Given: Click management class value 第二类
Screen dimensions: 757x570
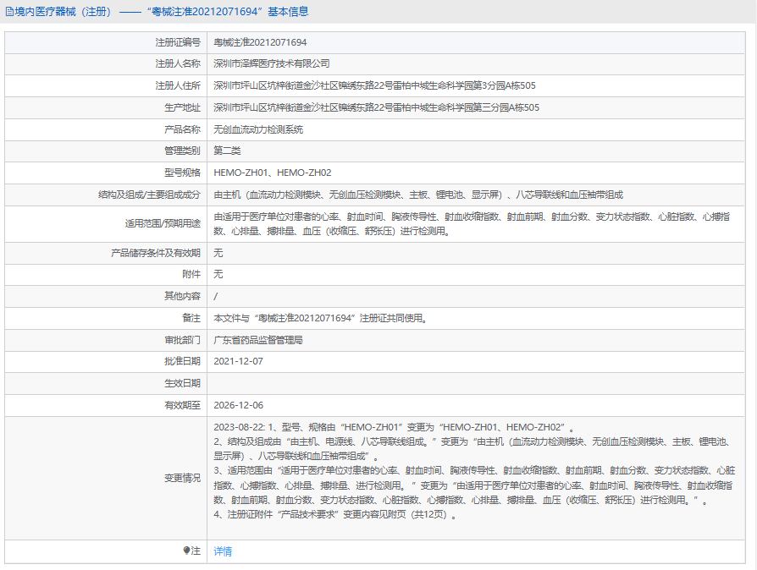Looking at the screenshot, I should (227, 151).
